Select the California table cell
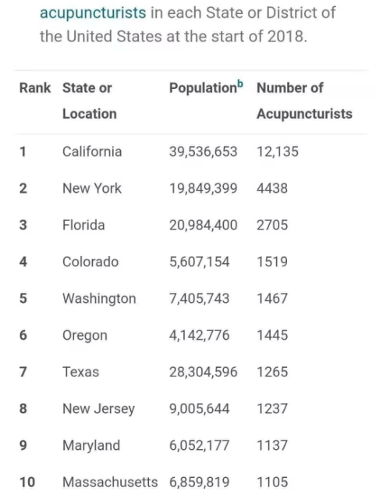376x492 pixels. pyautogui.click(x=92, y=152)
